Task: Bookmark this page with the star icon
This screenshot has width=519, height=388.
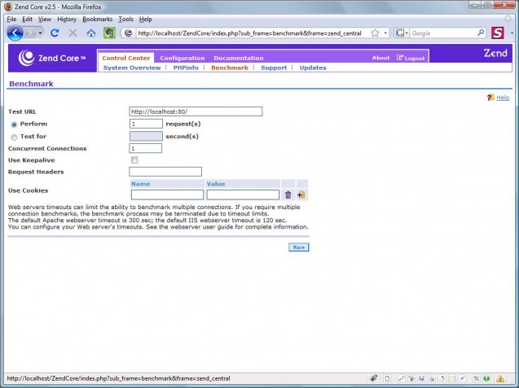Action: (375, 33)
